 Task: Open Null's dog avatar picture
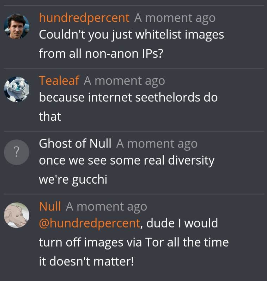coord(17,215)
